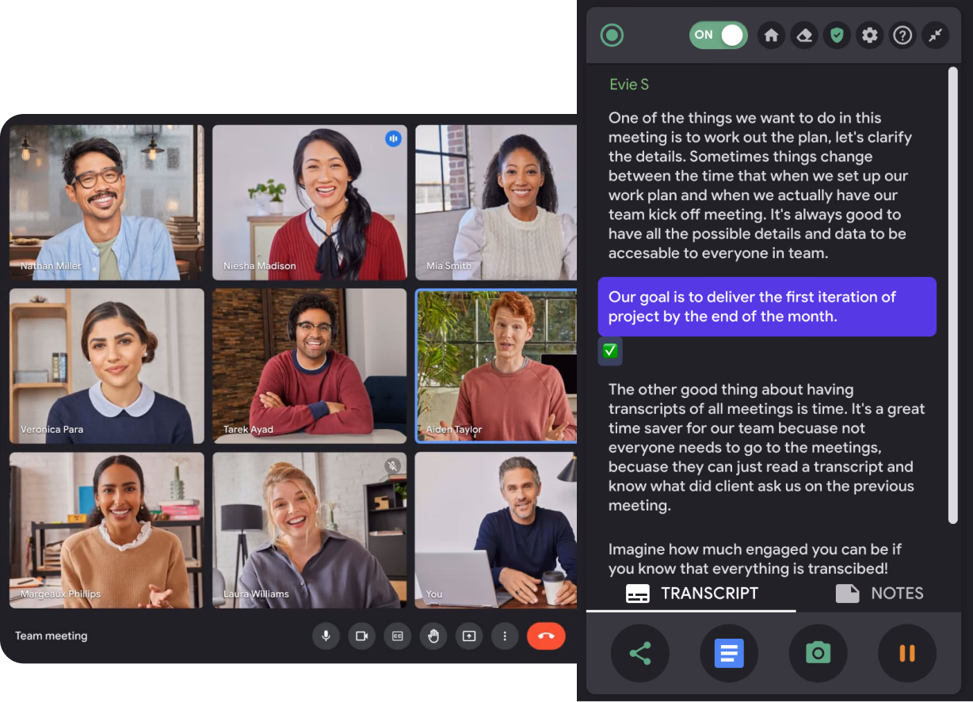This screenshot has width=973, height=702.
Task: Open the home icon in transcript panel
Action: [x=771, y=36]
